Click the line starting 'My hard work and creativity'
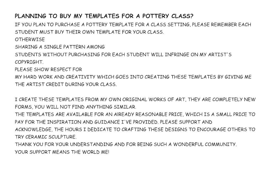Viewport: 270px width, 169px height. click(x=133, y=77)
